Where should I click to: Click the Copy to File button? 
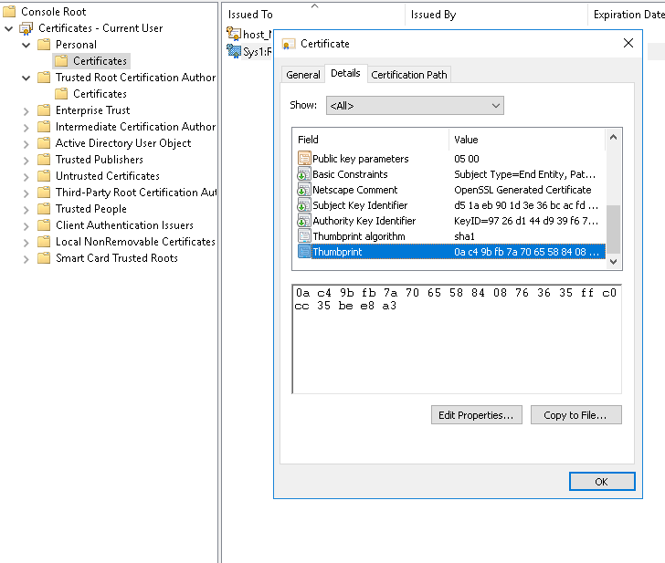(575, 415)
